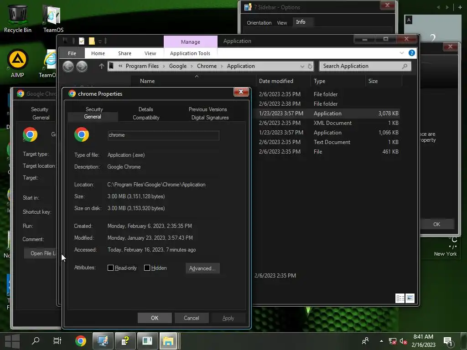467x350 pixels.
Task: Open the Compatibility tab
Action: click(146, 118)
